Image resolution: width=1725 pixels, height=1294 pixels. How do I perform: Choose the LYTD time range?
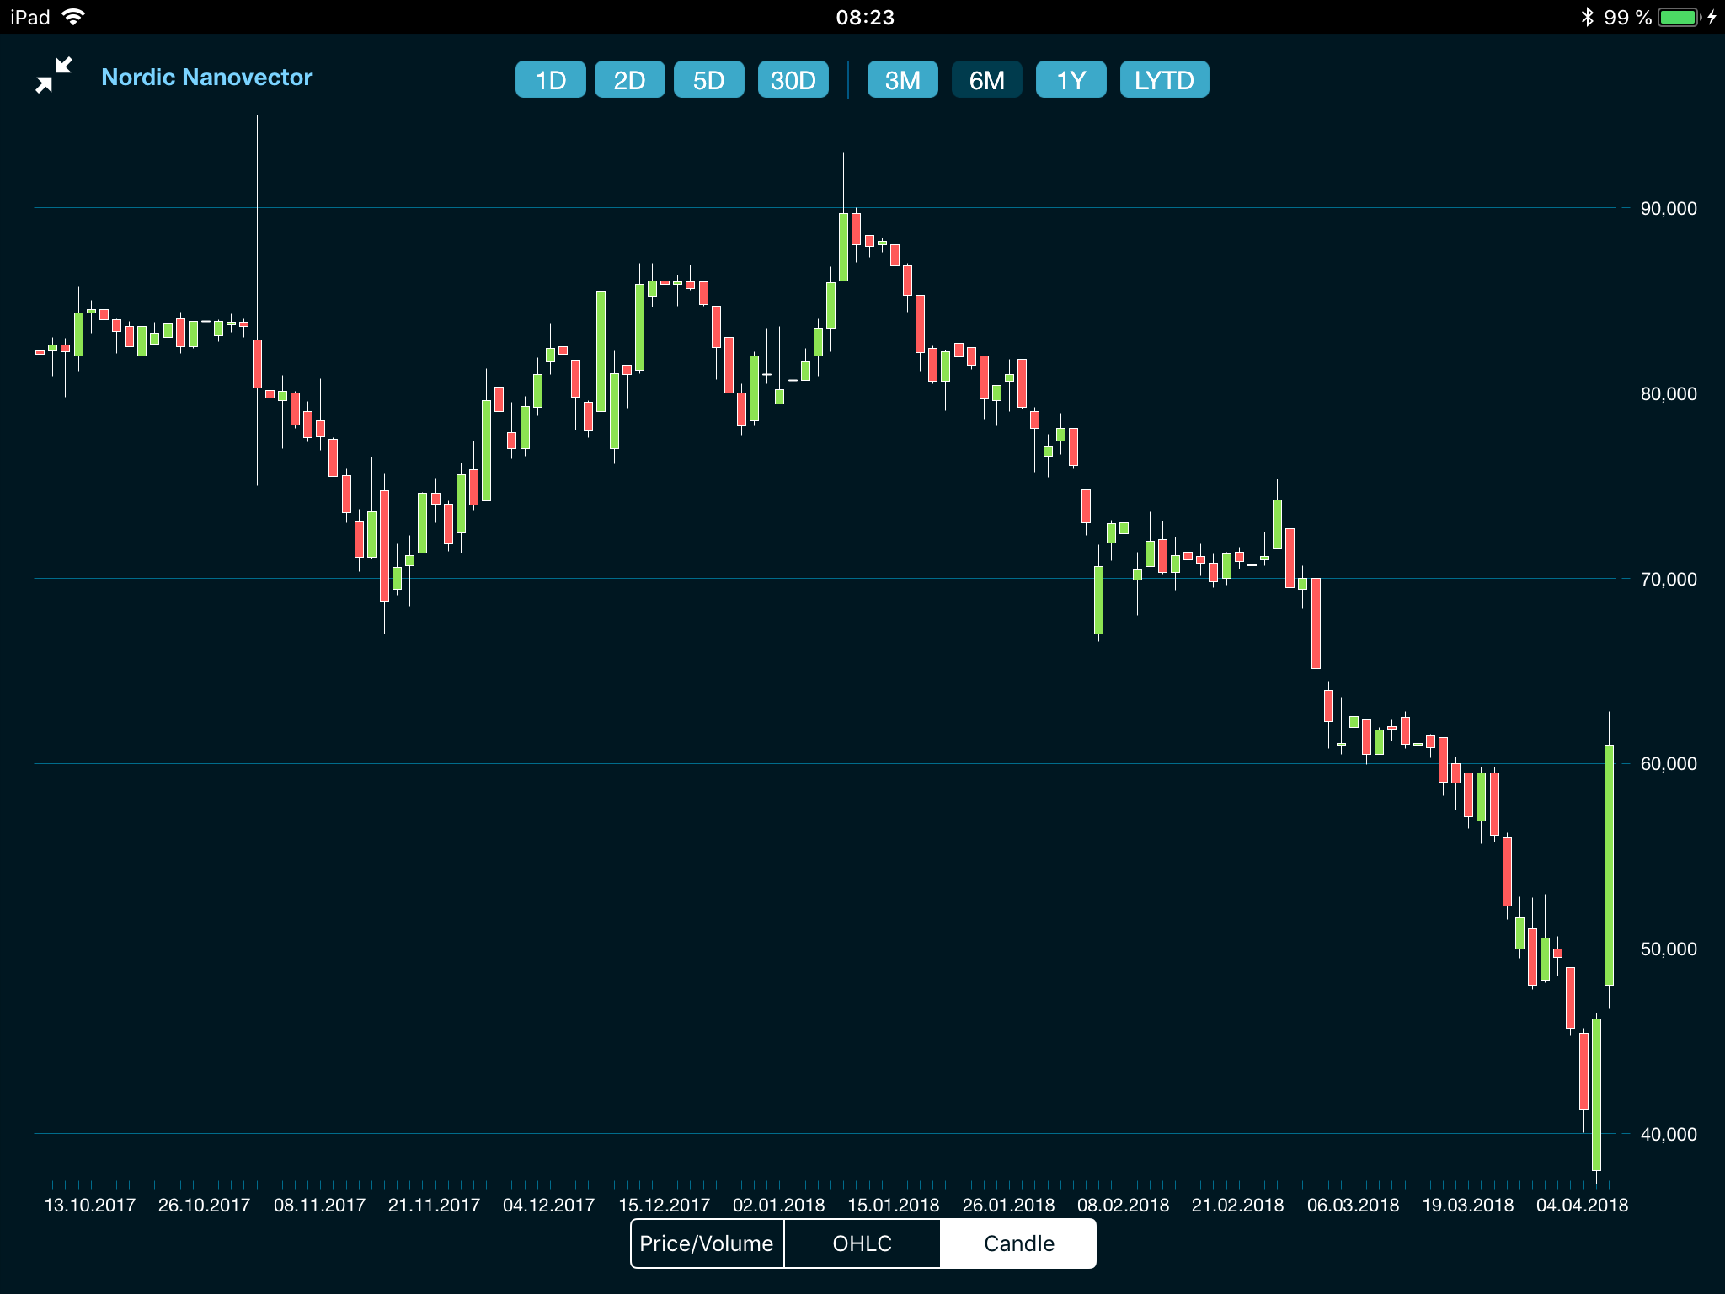[x=1164, y=80]
